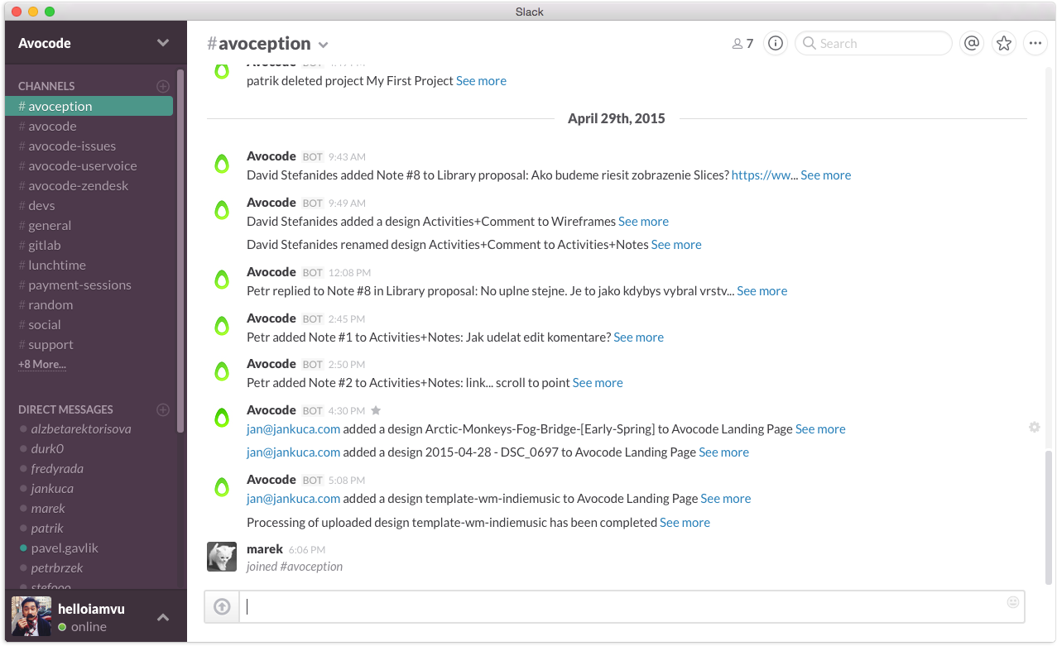Screen dimensions: 1057x646
Task: Open the channel details info icon
Action: coord(775,44)
